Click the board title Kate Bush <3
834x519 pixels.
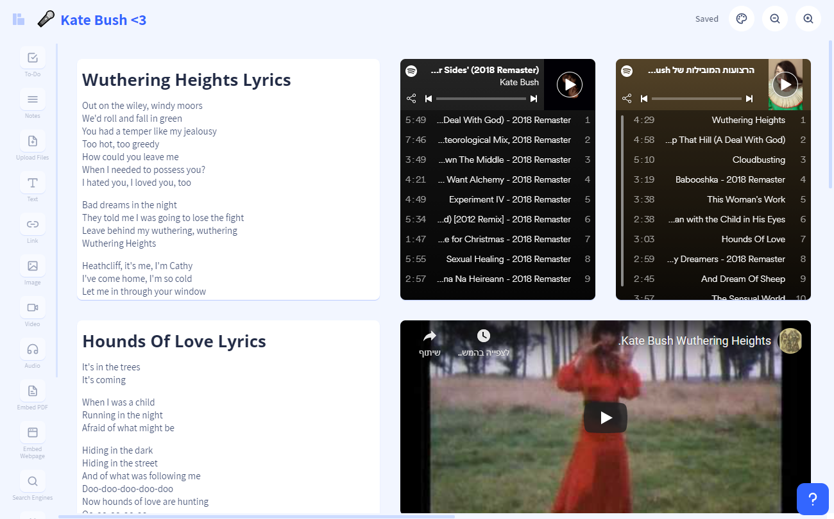point(103,20)
